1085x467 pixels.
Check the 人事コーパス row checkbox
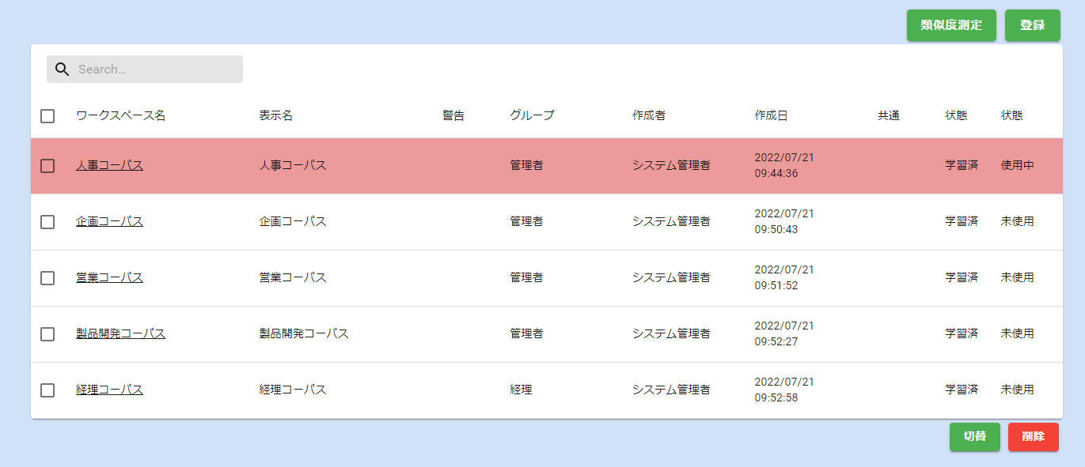pyautogui.click(x=47, y=166)
